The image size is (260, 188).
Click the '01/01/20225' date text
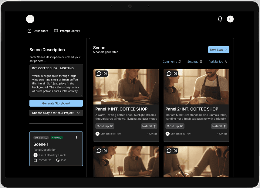point(45,160)
